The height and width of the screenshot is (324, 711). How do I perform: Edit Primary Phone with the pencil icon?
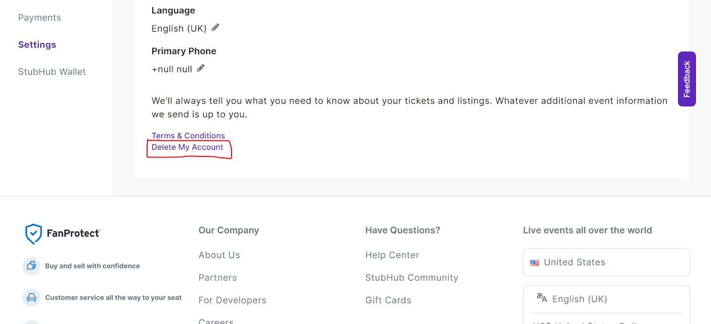pos(201,68)
